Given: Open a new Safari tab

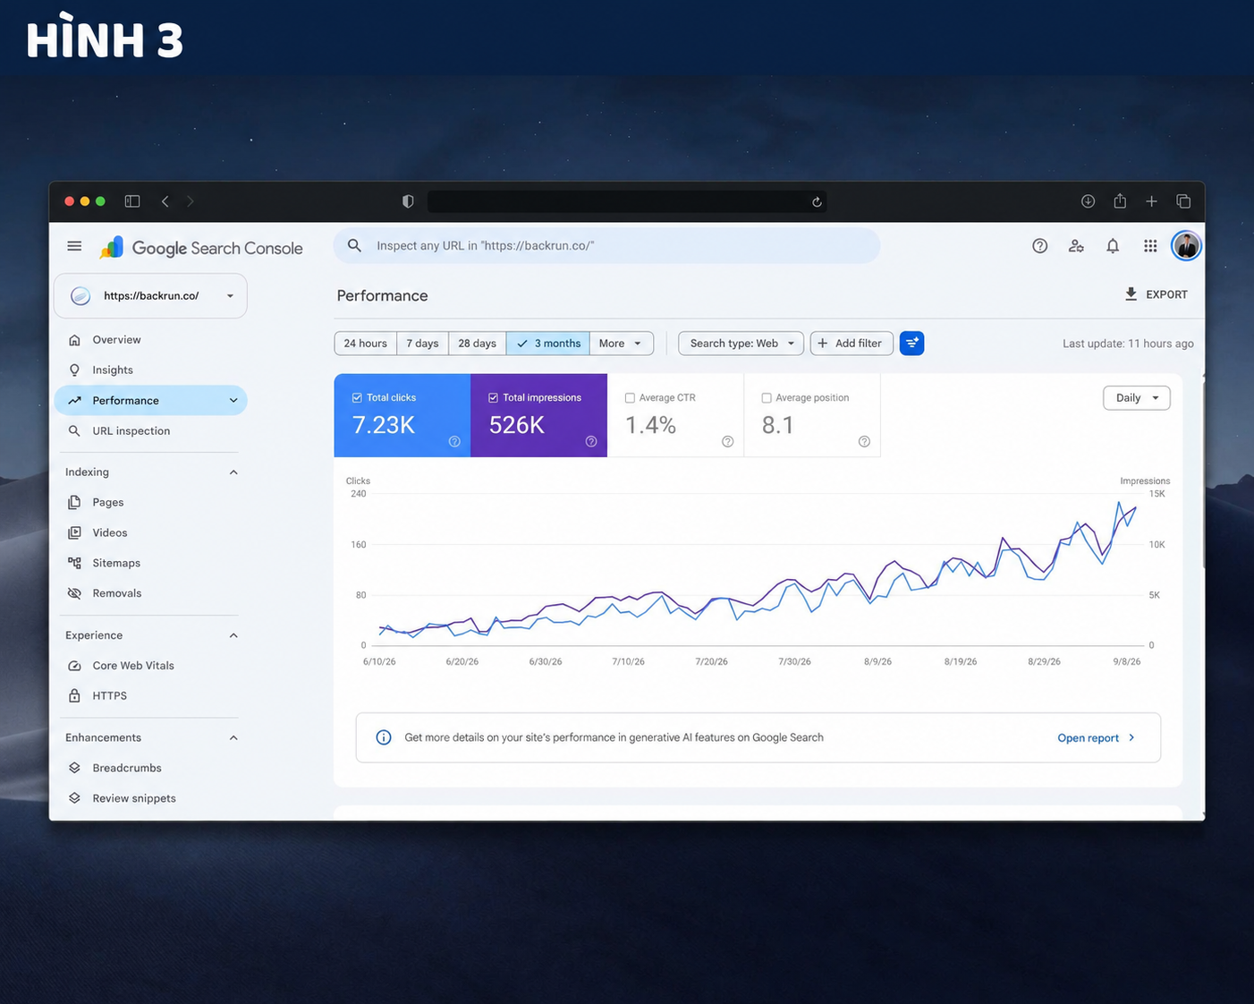Looking at the screenshot, I should 1151,201.
